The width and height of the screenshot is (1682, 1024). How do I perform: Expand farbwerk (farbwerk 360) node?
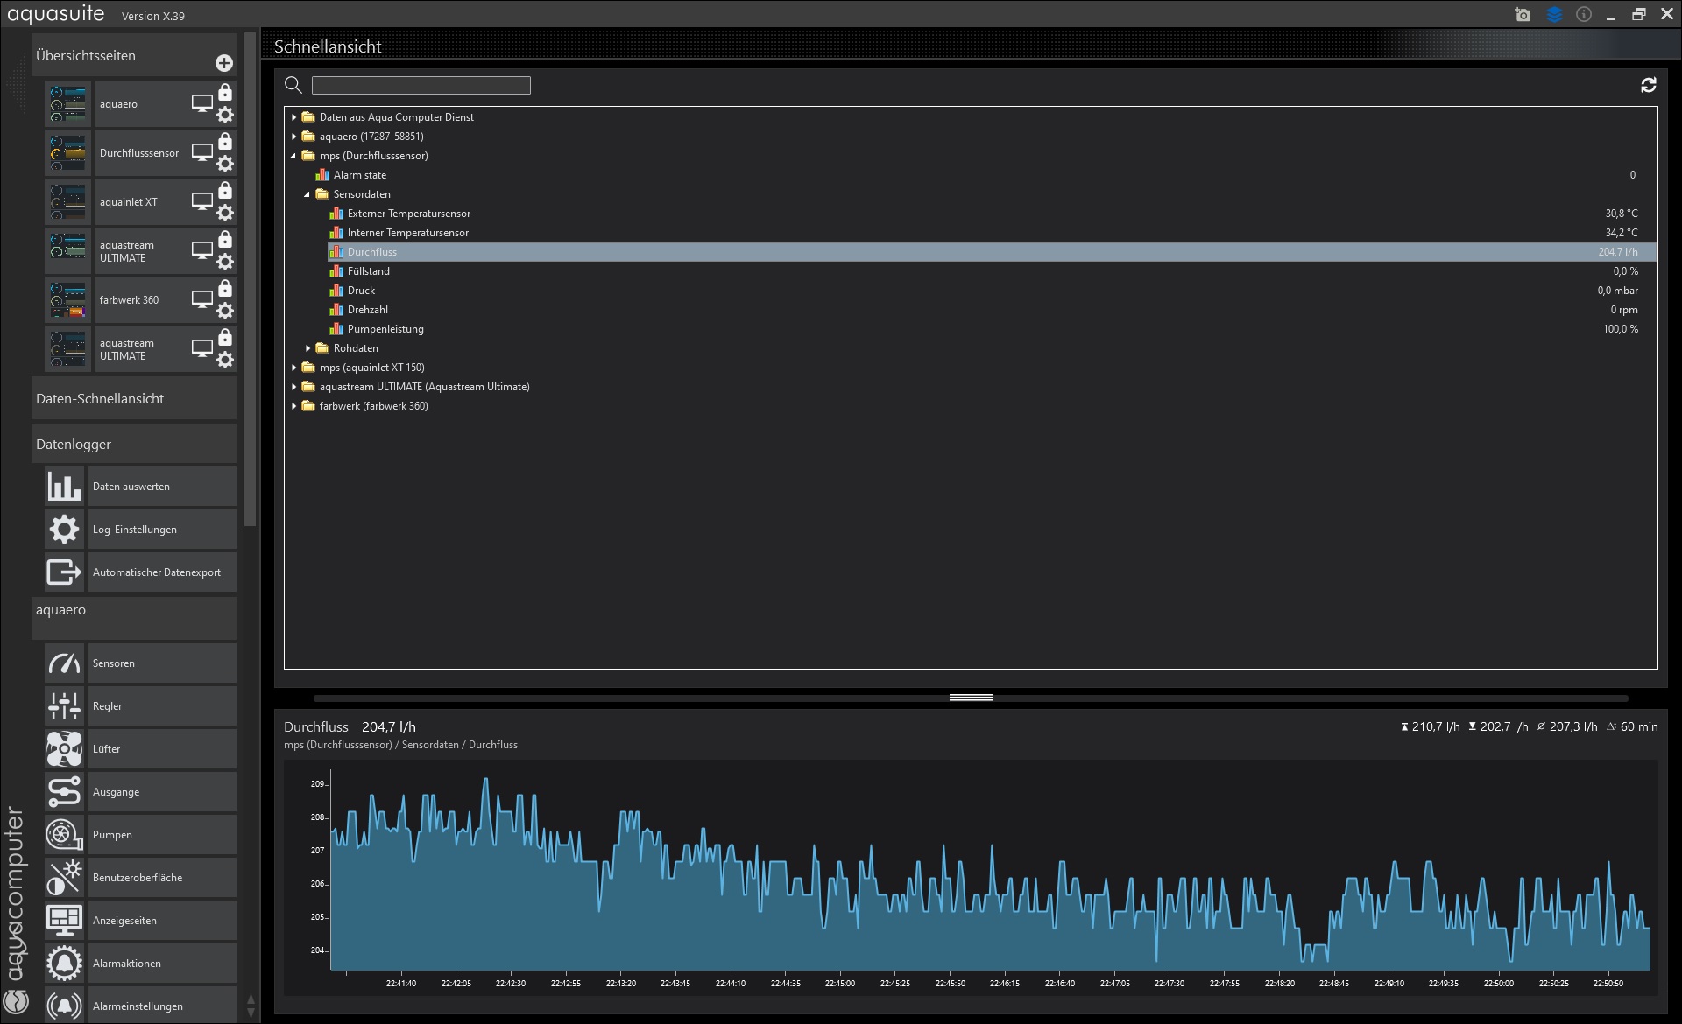(293, 406)
